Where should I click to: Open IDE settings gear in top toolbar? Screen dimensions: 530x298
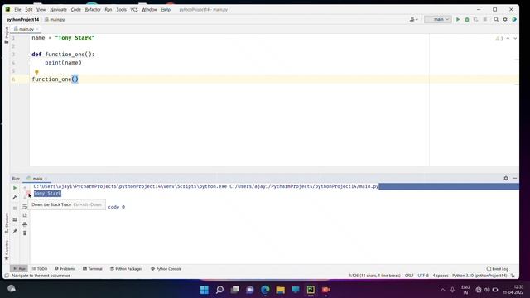tap(505, 20)
